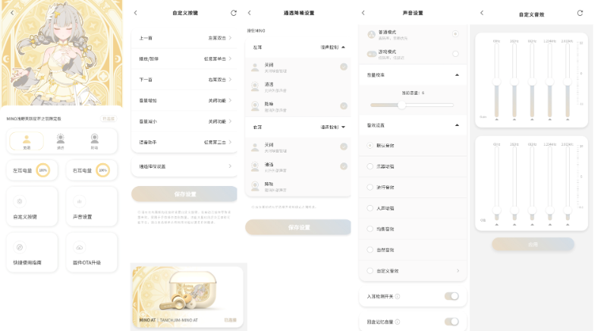The image size is (607, 331).
Task: Open the 语音助手 key assignment row
Action: [x=186, y=142]
